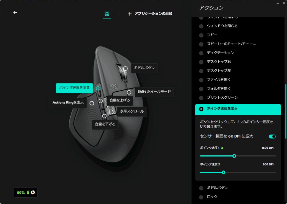Open the ポインタ速度を変更 mouse label
Image resolution: width=287 pixels, height=204 pixels.
click(x=74, y=88)
